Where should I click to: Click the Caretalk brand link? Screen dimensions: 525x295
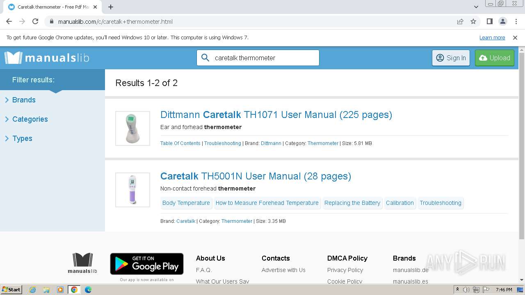pos(186,221)
